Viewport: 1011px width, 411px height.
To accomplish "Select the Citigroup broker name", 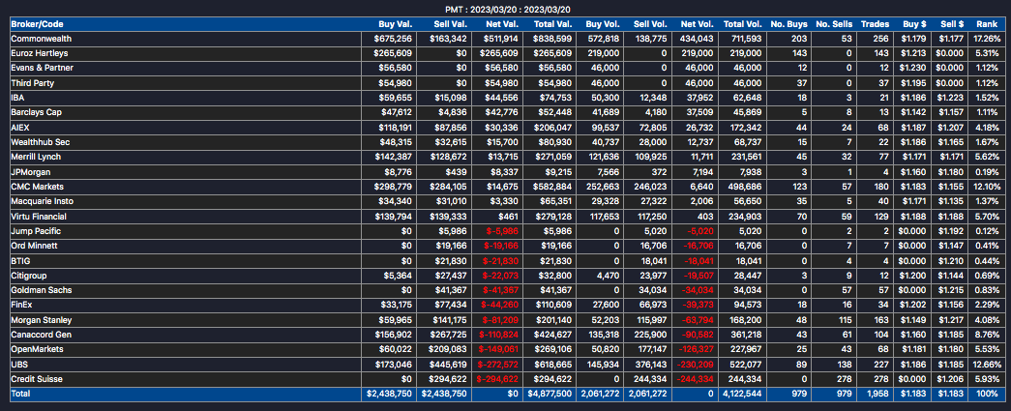I will click(x=30, y=276).
